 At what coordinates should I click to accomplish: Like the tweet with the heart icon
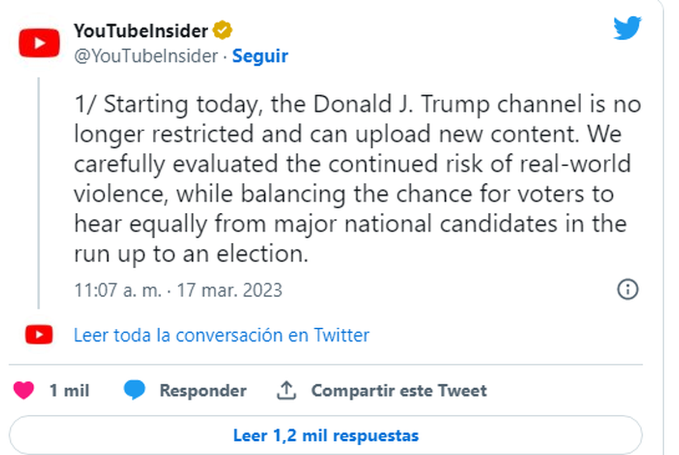click(x=23, y=390)
